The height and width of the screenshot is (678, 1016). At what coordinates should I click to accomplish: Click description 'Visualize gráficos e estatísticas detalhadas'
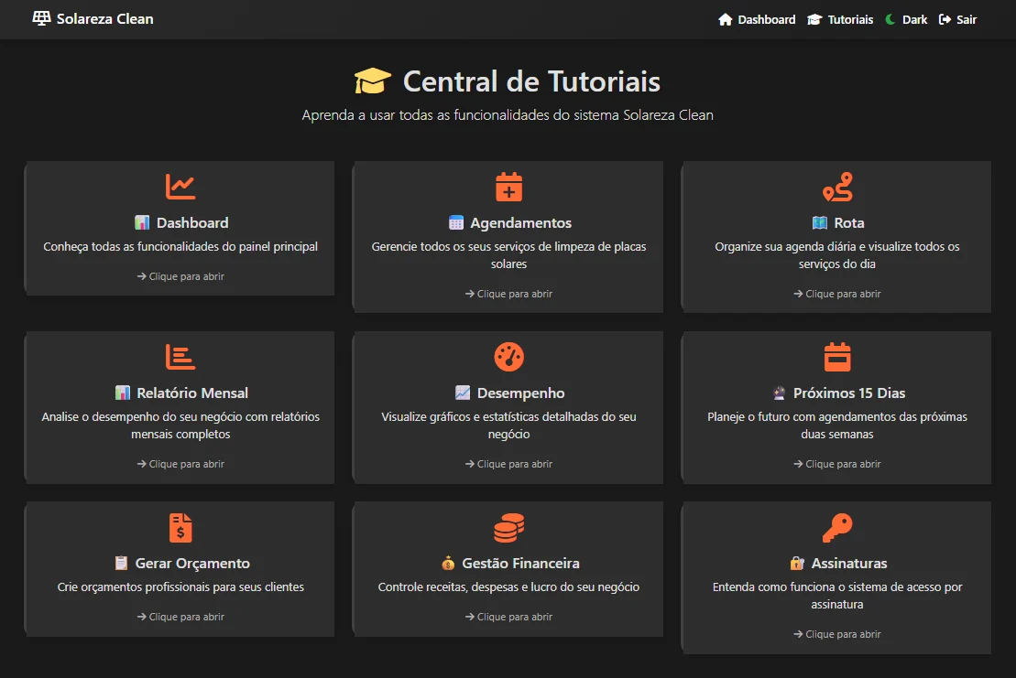(508, 425)
